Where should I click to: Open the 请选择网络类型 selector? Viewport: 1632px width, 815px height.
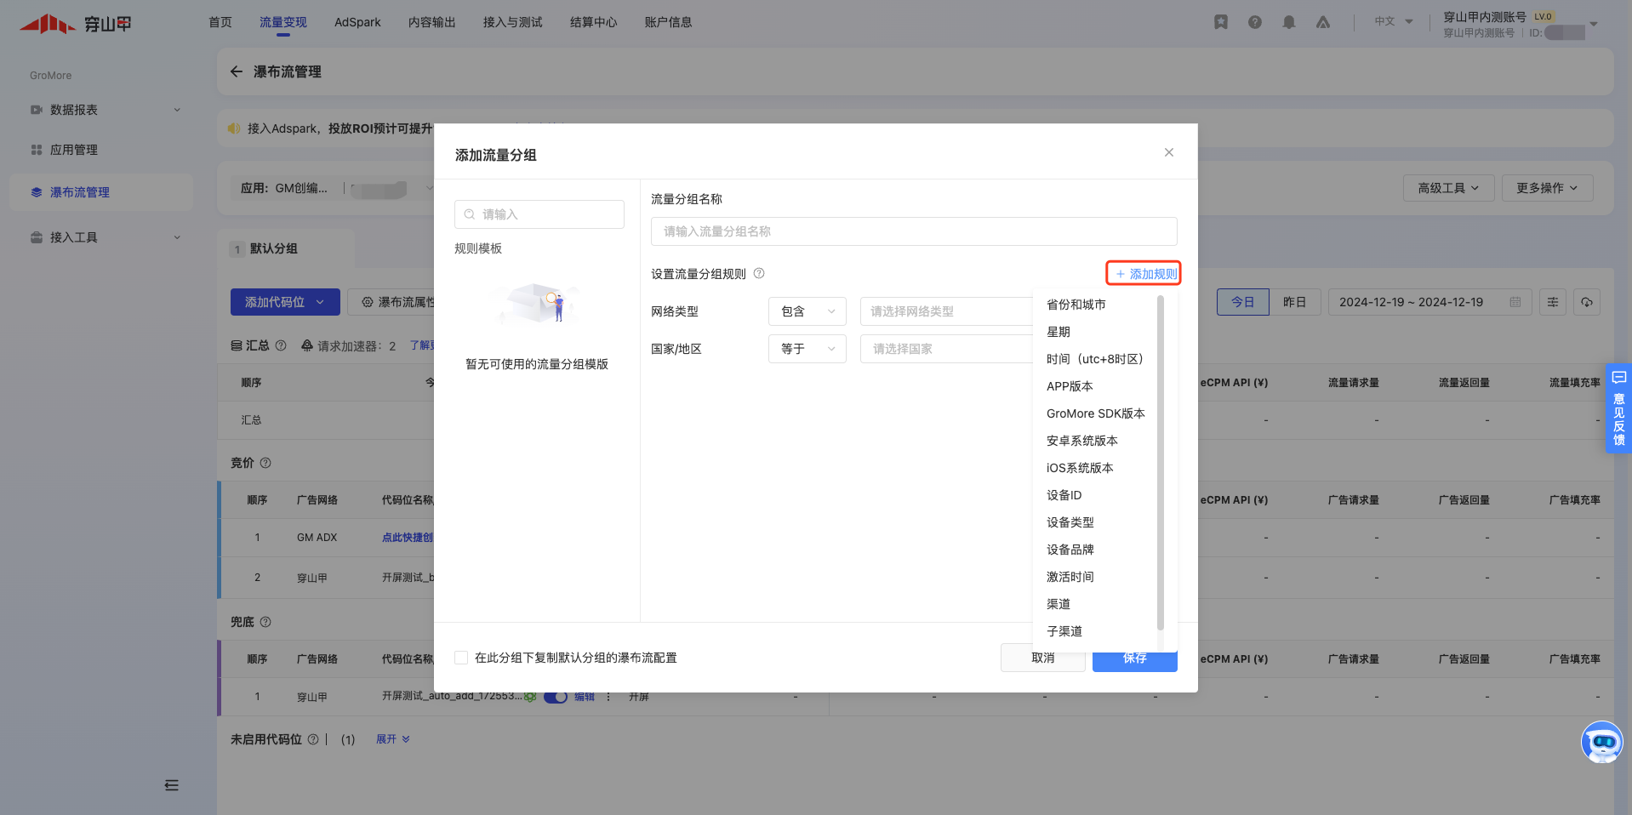(x=947, y=311)
